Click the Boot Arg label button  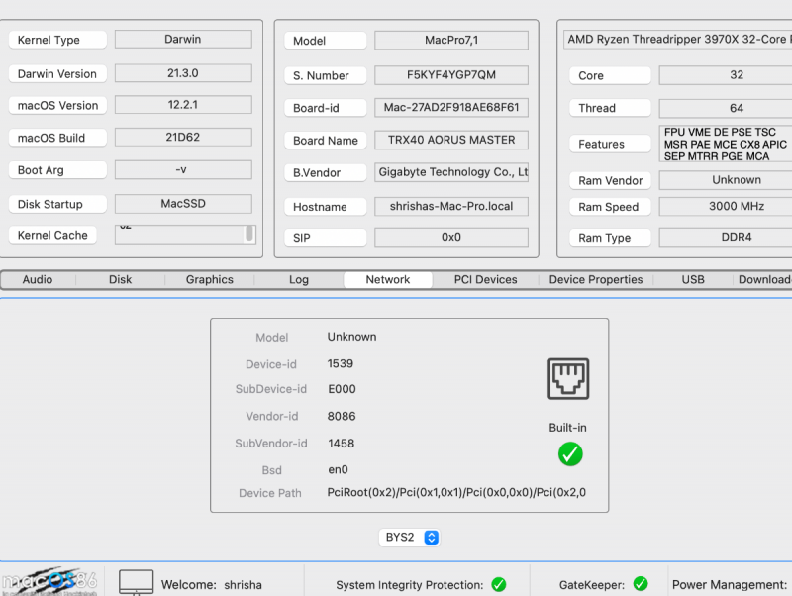tap(57, 170)
